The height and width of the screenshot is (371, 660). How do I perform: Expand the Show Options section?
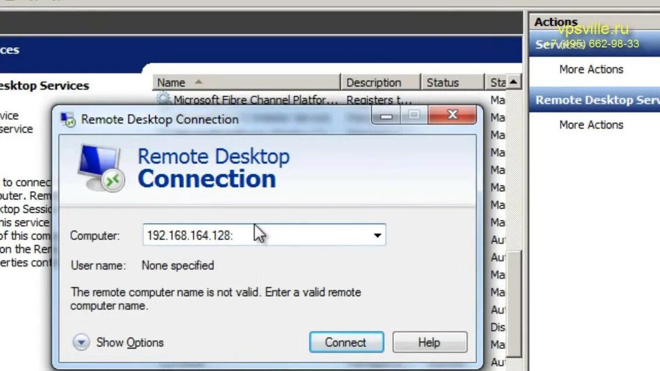coord(129,342)
